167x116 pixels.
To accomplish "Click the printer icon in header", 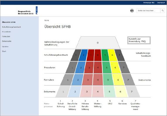I will tap(132, 11).
